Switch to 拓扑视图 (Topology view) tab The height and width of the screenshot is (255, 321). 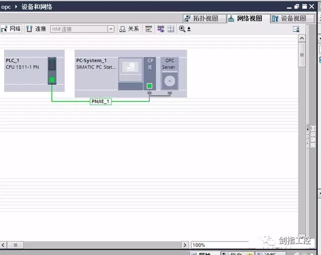pos(202,18)
